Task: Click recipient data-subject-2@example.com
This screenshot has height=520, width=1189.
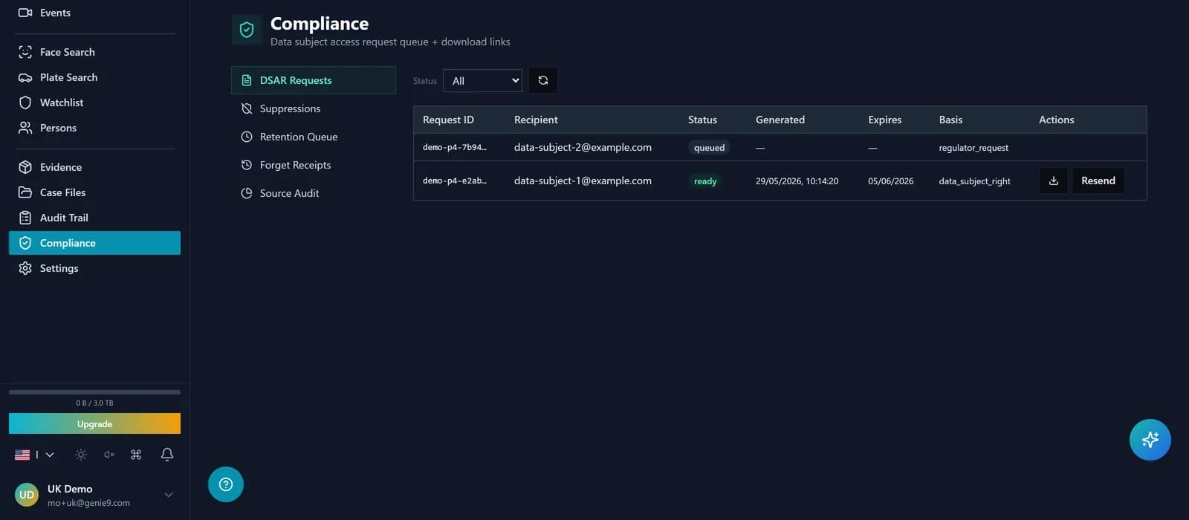Action: tap(583, 147)
